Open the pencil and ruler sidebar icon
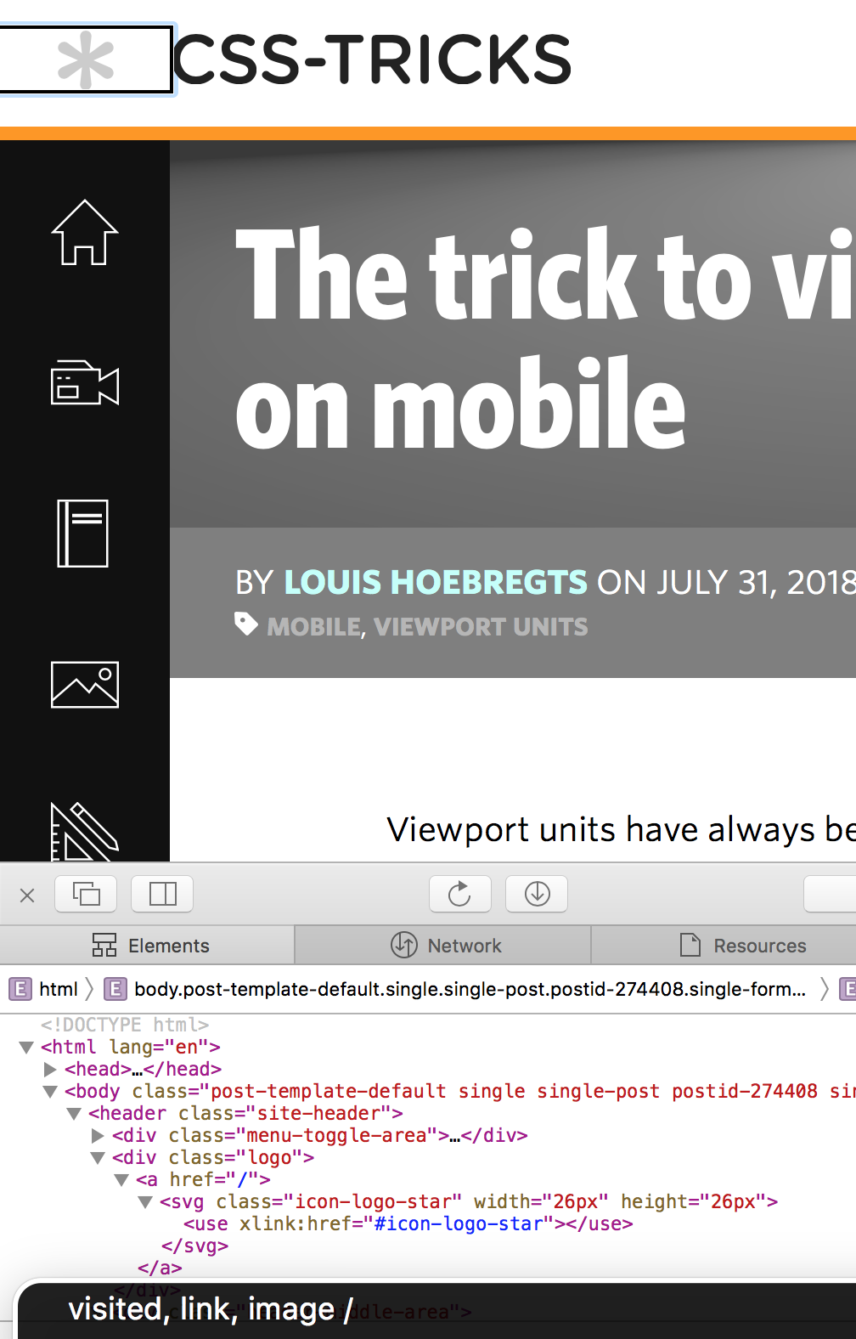This screenshot has height=1339, width=856. pos(84,833)
